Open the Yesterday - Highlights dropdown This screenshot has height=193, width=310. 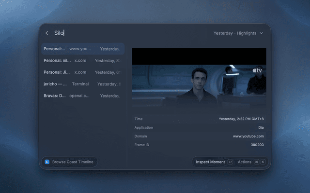pyautogui.click(x=238, y=33)
